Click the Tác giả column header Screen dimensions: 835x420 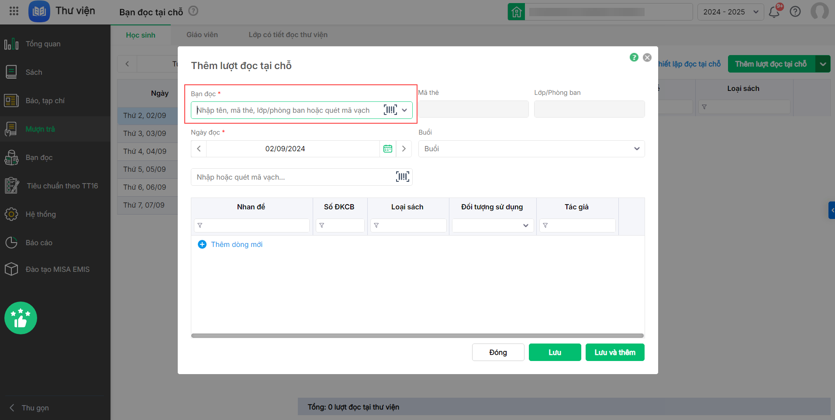pos(577,207)
